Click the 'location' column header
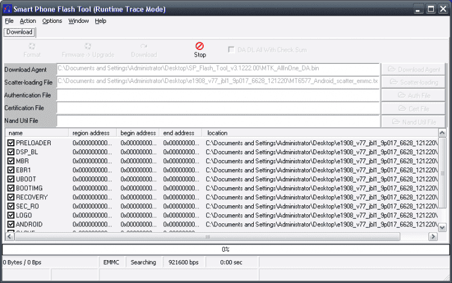The height and width of the screenshot is (283, 452). click(x=320, y=133)
